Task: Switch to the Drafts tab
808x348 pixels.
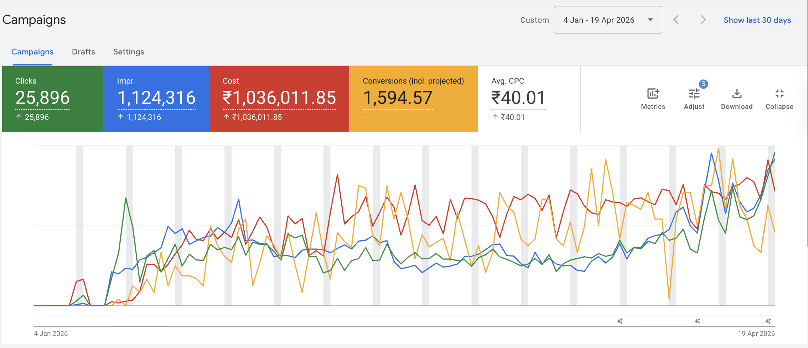Action: 83,52
